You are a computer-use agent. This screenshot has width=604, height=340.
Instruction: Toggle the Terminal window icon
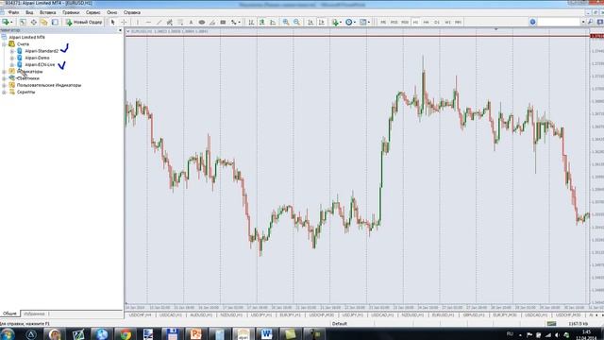[55, 23]
